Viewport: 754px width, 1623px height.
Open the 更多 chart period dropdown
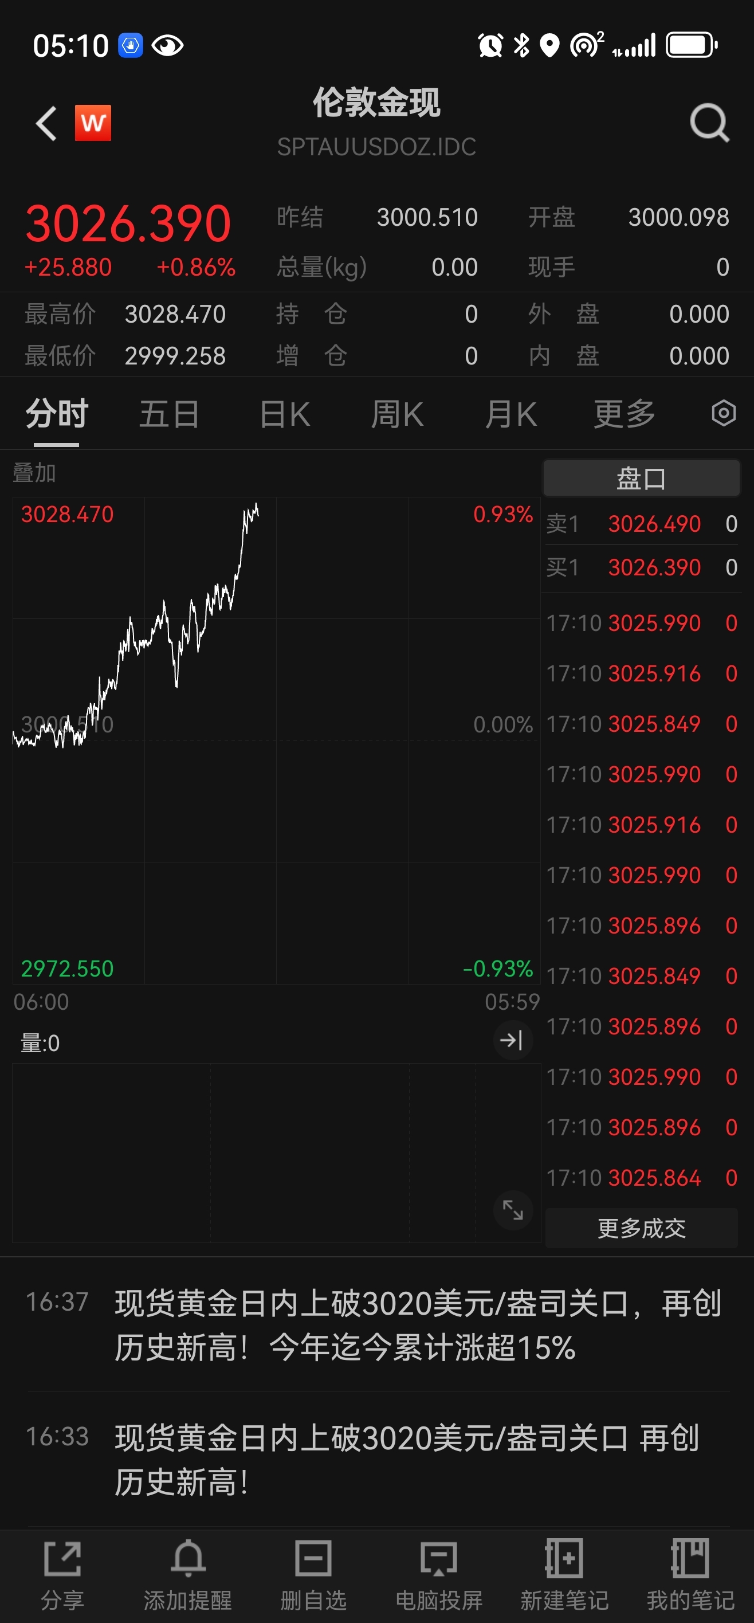(x=625, y=414)
